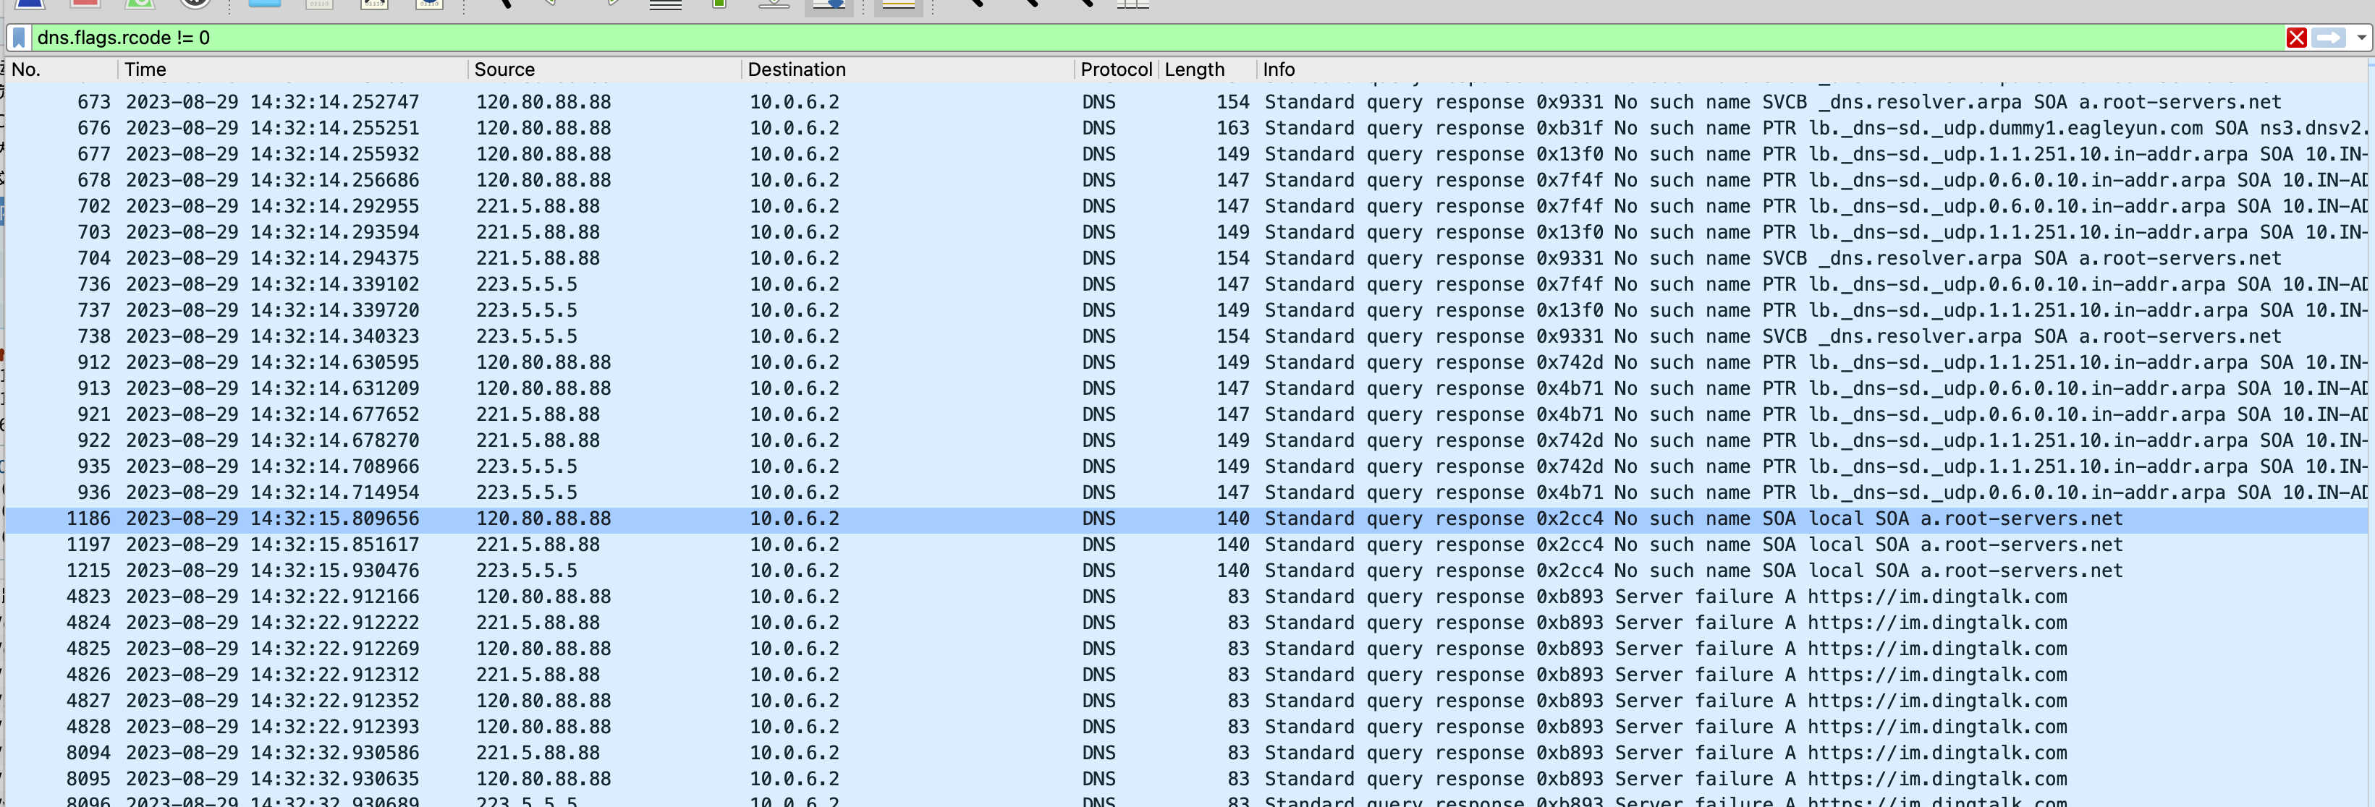The image size is (2375, 807).
Task: Select packet number 4824
Action: [x=1187, y=623]
